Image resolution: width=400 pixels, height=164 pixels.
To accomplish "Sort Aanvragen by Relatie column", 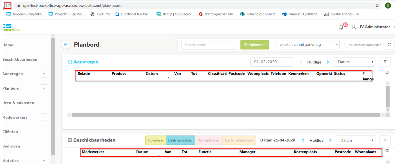I will (84, 73).
